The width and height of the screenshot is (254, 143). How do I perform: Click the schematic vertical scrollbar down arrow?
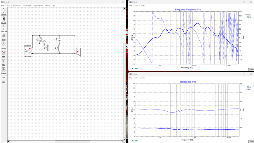pyautogui.click(x=124, y=139)
